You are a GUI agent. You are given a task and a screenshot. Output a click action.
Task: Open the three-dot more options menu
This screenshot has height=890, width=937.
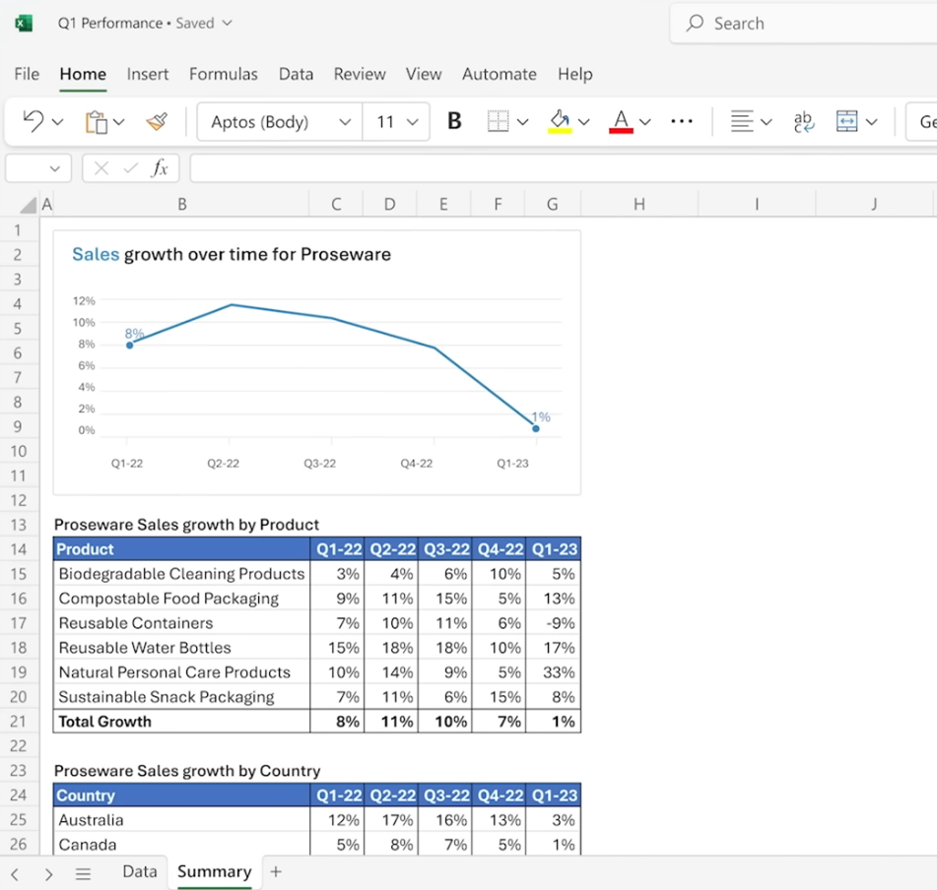(681, 121)
